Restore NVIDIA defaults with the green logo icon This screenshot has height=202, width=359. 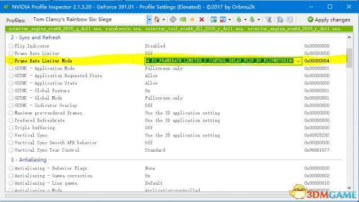click(x=183, y=20)
